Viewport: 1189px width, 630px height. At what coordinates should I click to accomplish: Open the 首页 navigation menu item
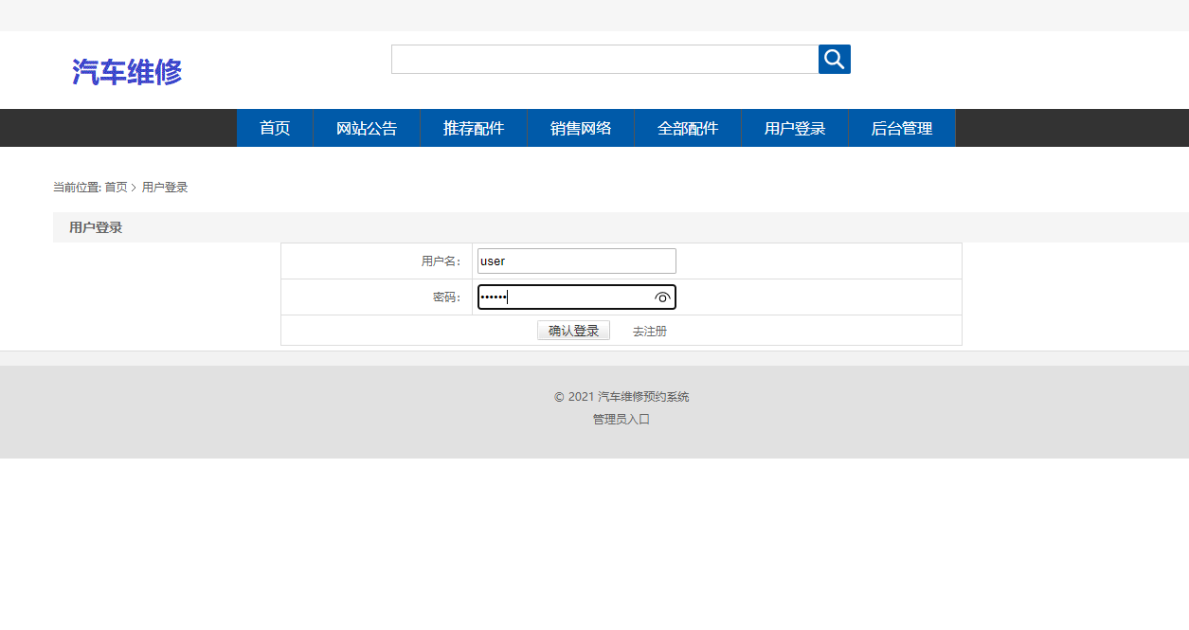[274, 128]
